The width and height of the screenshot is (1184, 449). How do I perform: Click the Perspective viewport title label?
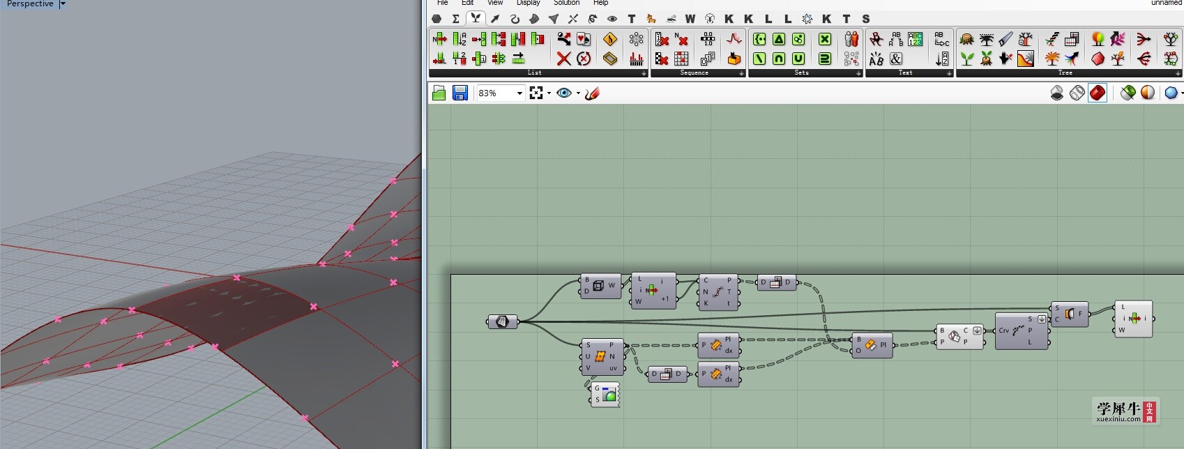29,4
